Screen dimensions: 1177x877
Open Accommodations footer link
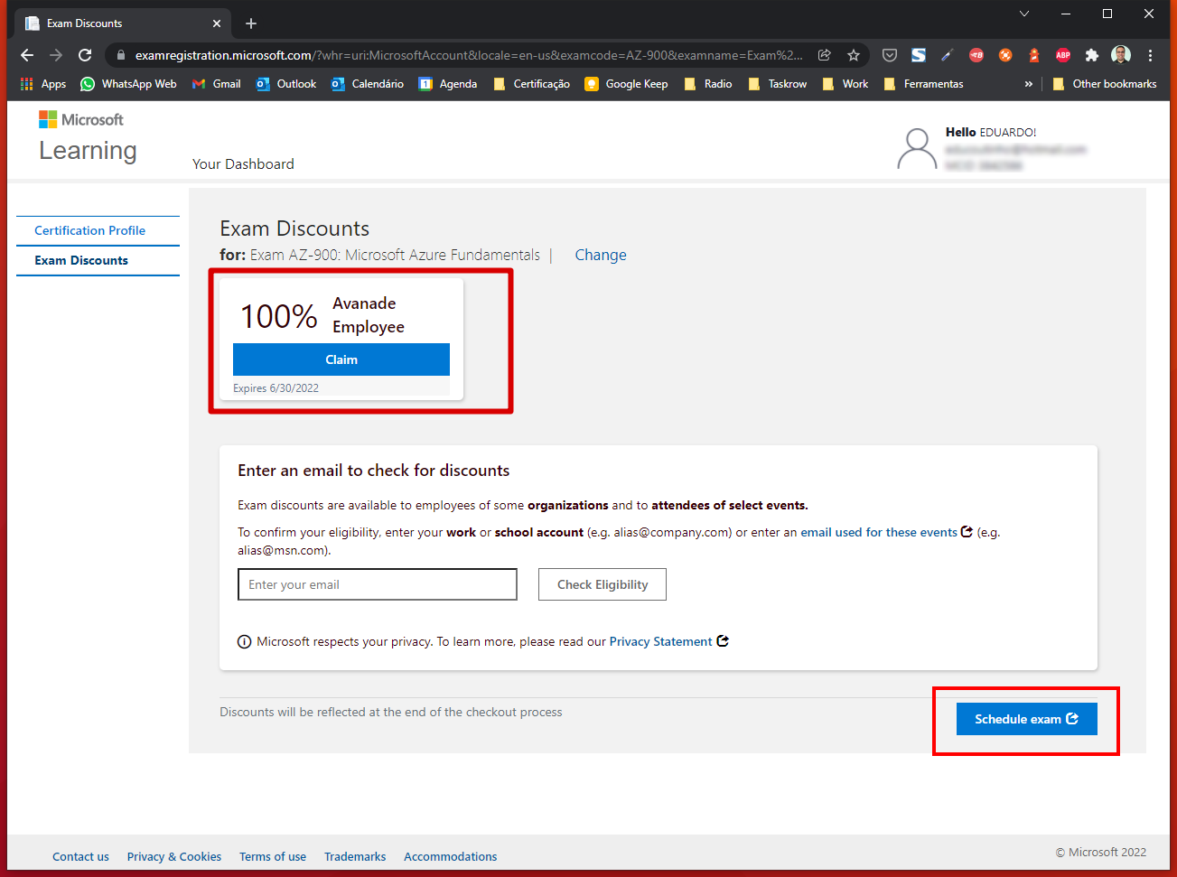point(451,856)
